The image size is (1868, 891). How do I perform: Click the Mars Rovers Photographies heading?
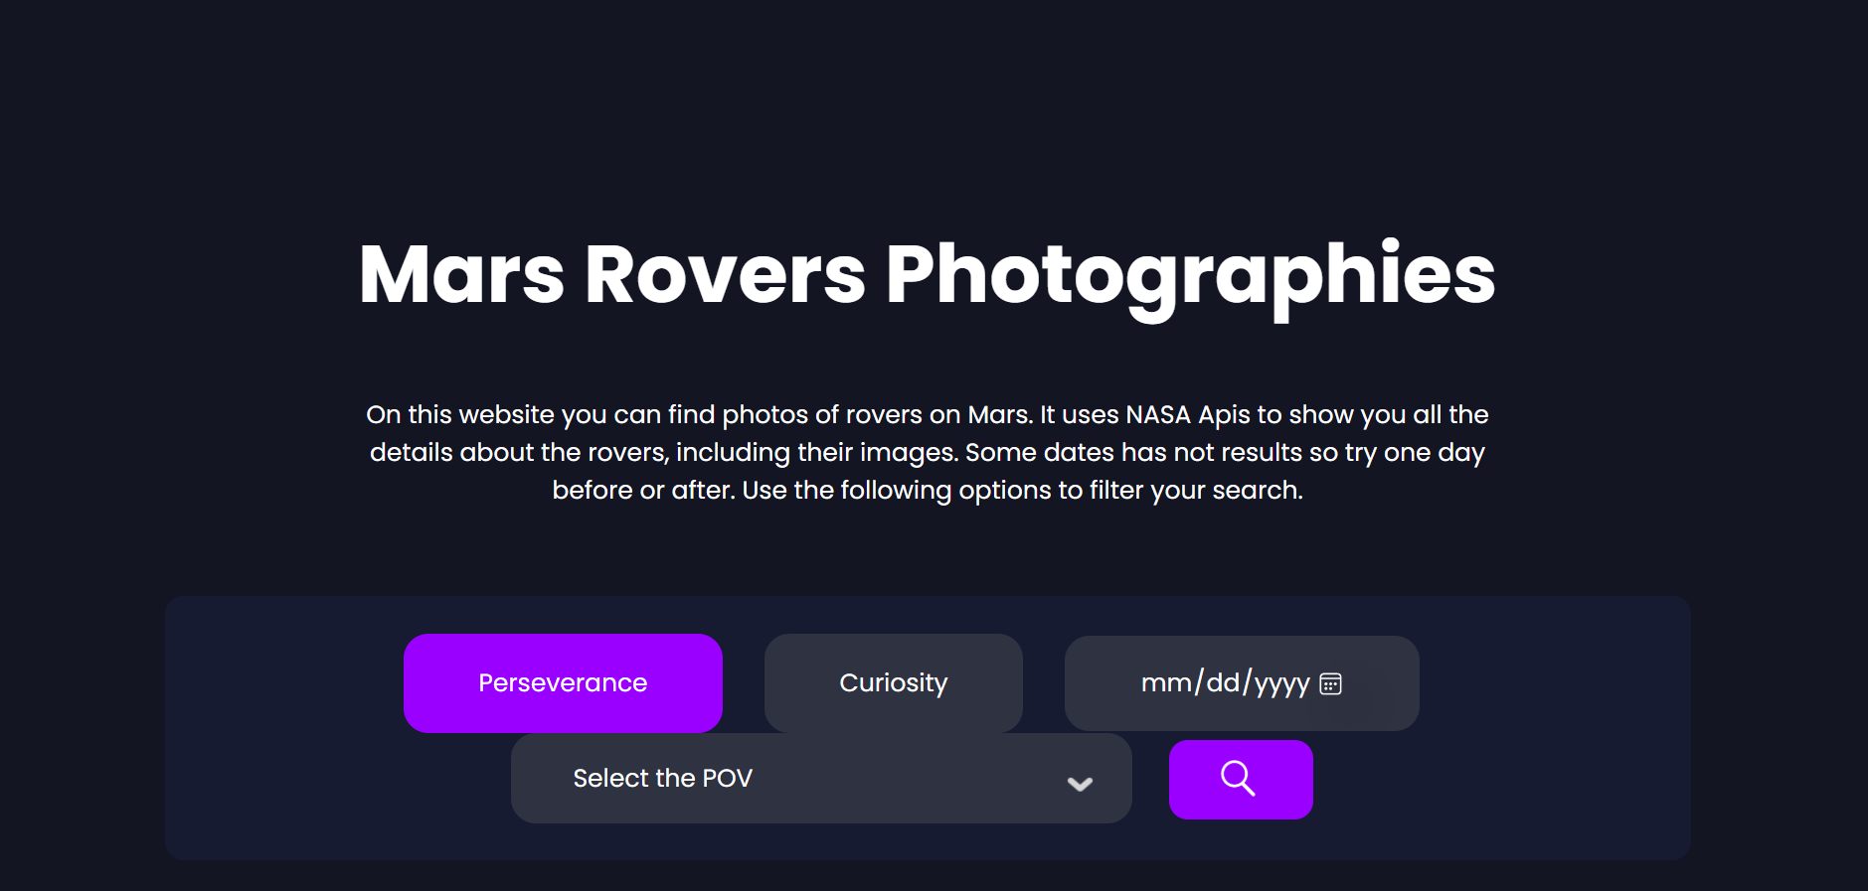927,276
